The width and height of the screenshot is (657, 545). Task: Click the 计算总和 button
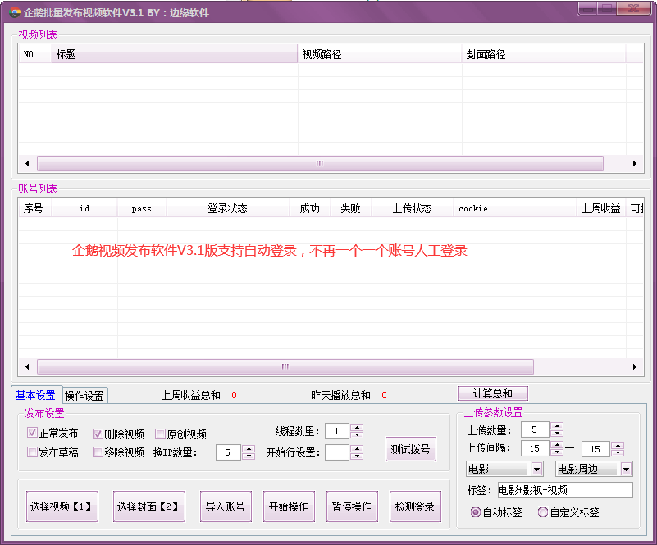click(x=492, y=393)
